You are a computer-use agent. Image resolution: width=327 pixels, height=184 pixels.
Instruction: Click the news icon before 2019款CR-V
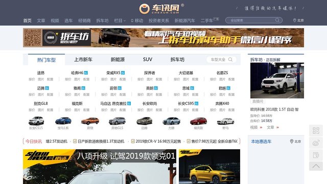pyautogui.click(x=133, y=141)
